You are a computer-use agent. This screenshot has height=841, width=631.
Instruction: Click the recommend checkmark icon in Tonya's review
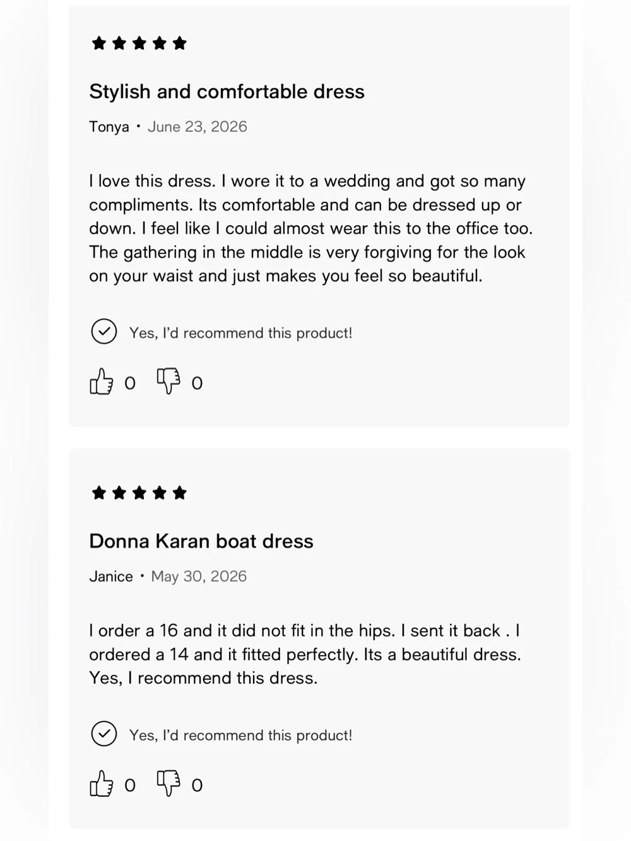click(104, 331)
